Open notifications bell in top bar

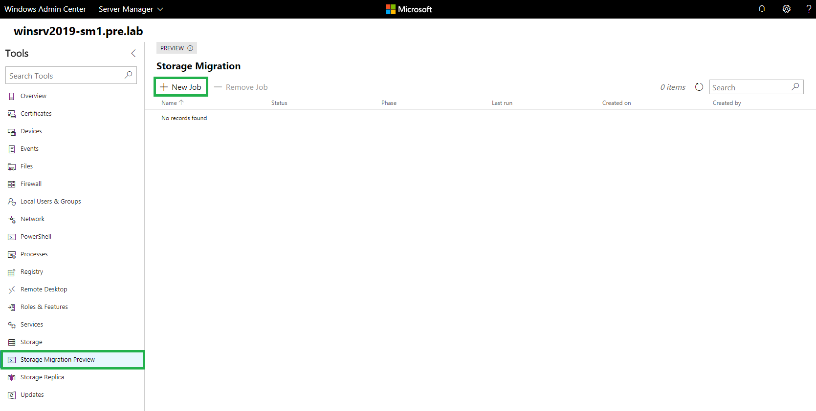pos(762,9)
